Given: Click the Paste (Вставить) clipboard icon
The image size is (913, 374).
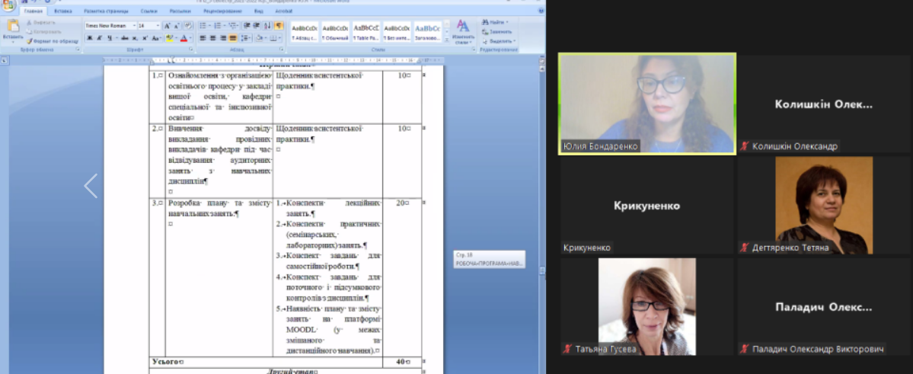Looking at the screenshot, I should pyautogui.click(x=13, y=28).
